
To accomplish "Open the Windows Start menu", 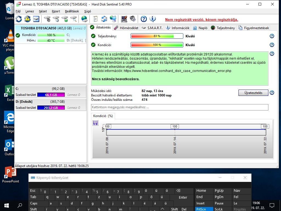I will [x=7, y=206].
